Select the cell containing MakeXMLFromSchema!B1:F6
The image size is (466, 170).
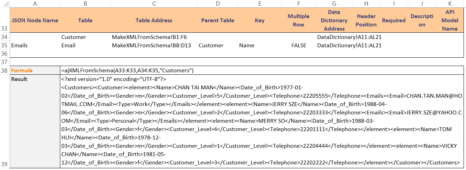[x=150, y=37]
